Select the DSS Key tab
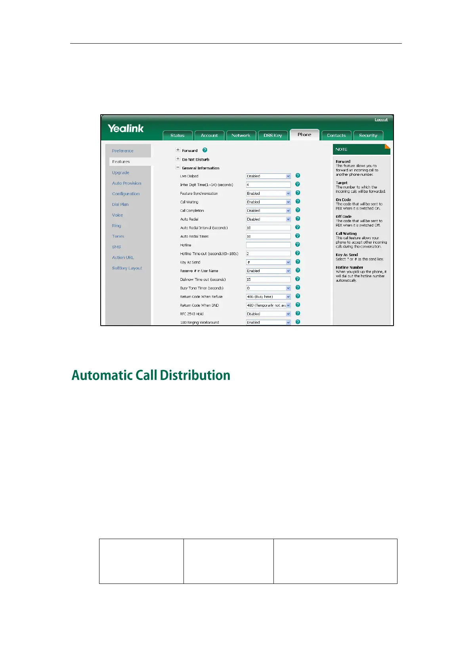 273,135
